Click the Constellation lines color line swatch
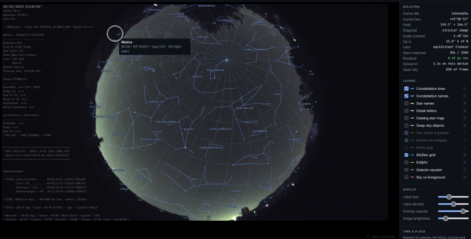Screen dimensions: 471x239 coord(412,89)
